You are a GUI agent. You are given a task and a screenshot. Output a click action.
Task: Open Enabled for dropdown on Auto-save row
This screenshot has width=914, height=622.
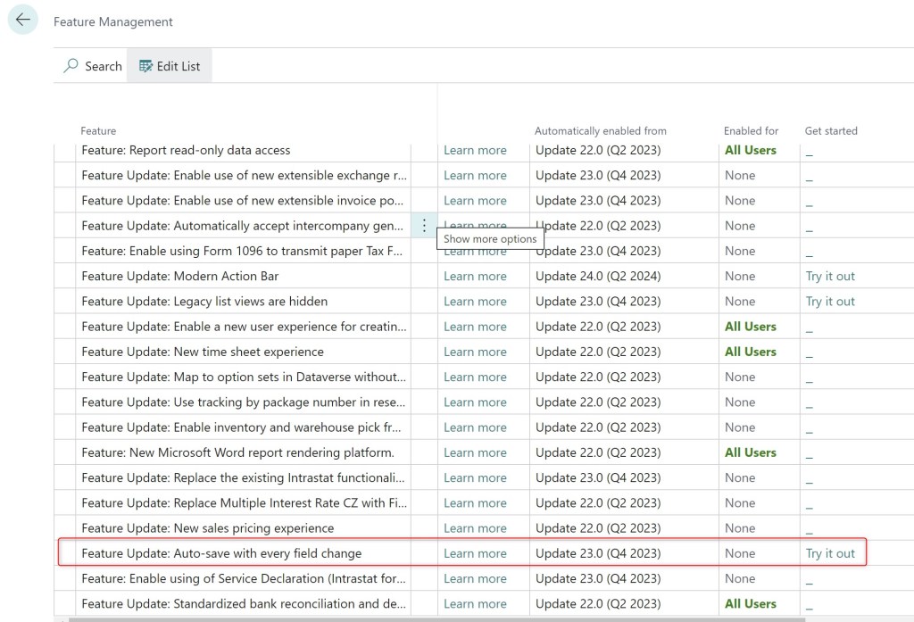pos(740,553)
